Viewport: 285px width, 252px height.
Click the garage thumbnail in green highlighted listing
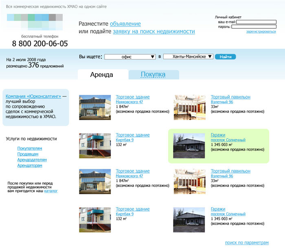coord(189,146)
